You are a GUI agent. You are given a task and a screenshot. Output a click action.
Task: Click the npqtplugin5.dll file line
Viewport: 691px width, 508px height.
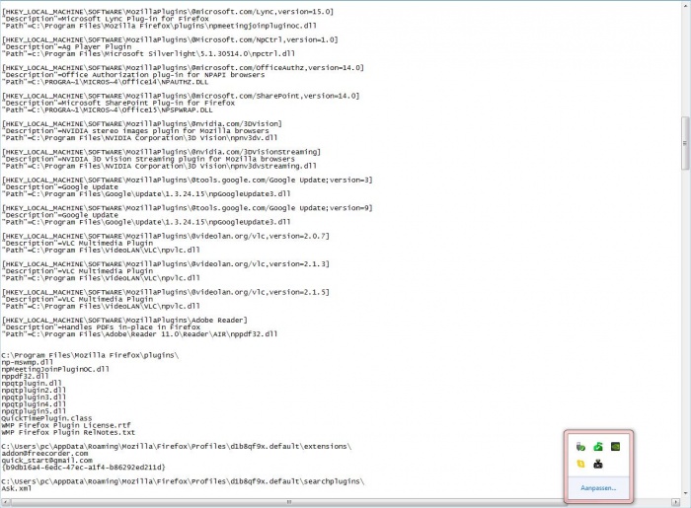(34, 411)
